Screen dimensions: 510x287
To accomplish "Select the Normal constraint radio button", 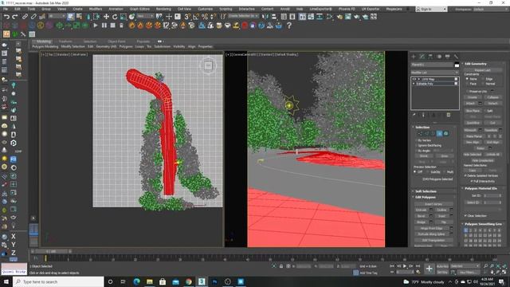I will pos(483,84).
